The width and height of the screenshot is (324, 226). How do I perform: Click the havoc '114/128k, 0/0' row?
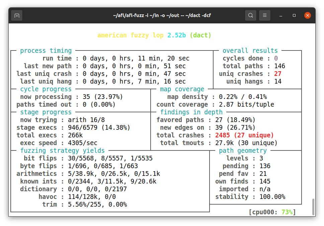coord(77,197)
